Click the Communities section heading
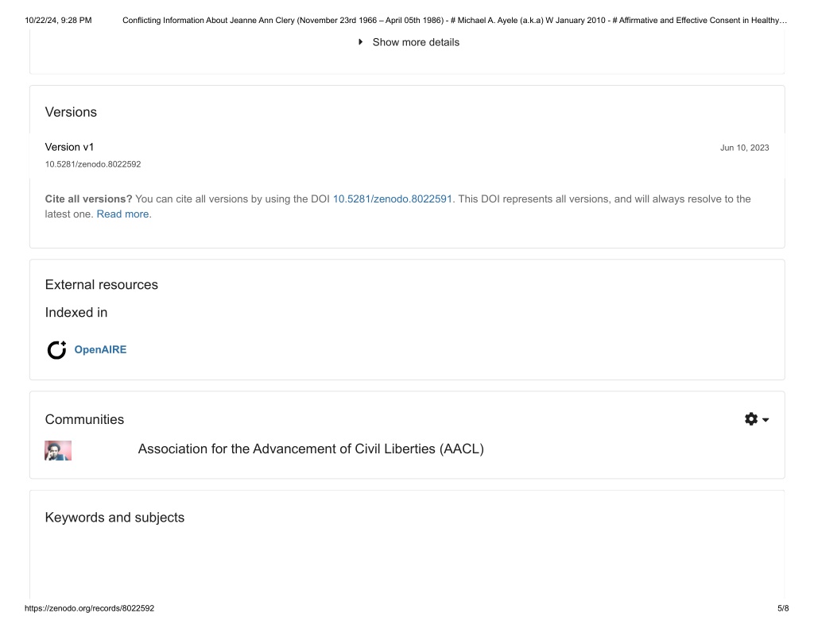814x628 pixels. pyautogui.click(x=84, y=419)
